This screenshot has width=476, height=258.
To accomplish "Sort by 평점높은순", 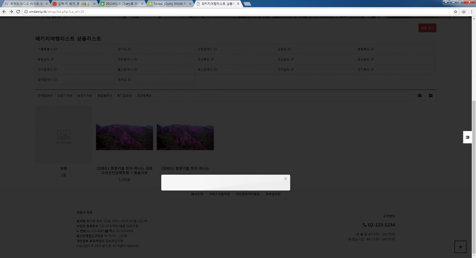I will (105, 96).
